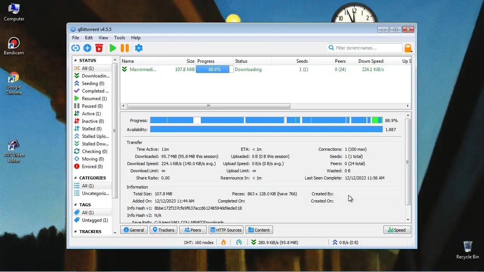Viewport: 484px width, 272px height.
Task: Sort by the Seeds column header
Action: pos(290,61)
